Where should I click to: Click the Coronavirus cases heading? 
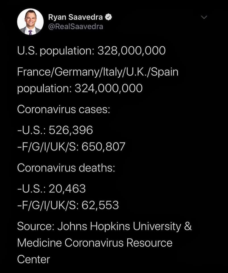[64, 109]
